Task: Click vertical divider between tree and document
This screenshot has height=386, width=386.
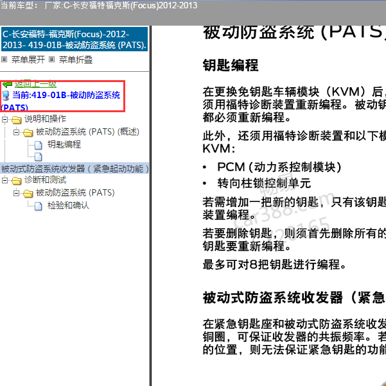Action: point(150,206)
